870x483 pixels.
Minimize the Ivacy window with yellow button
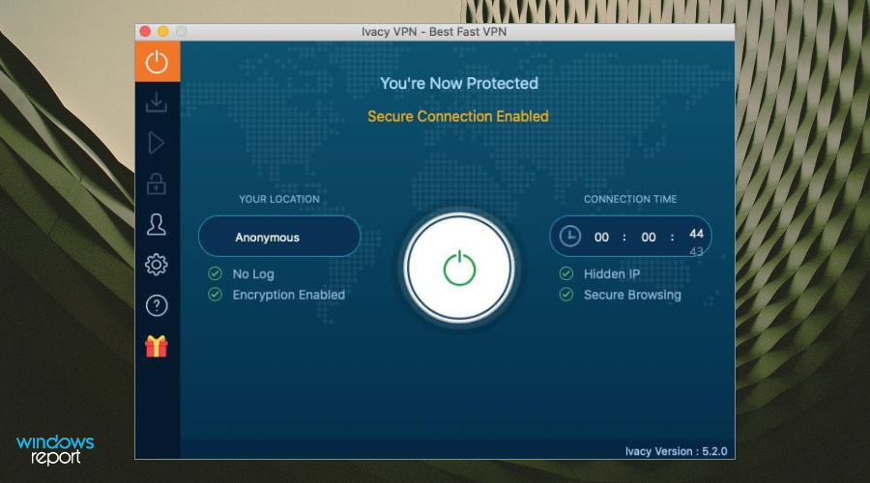click(163, 32)
